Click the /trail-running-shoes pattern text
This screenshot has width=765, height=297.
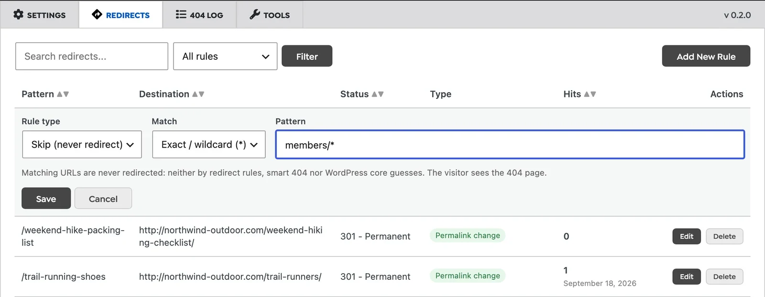pos(64,276)
